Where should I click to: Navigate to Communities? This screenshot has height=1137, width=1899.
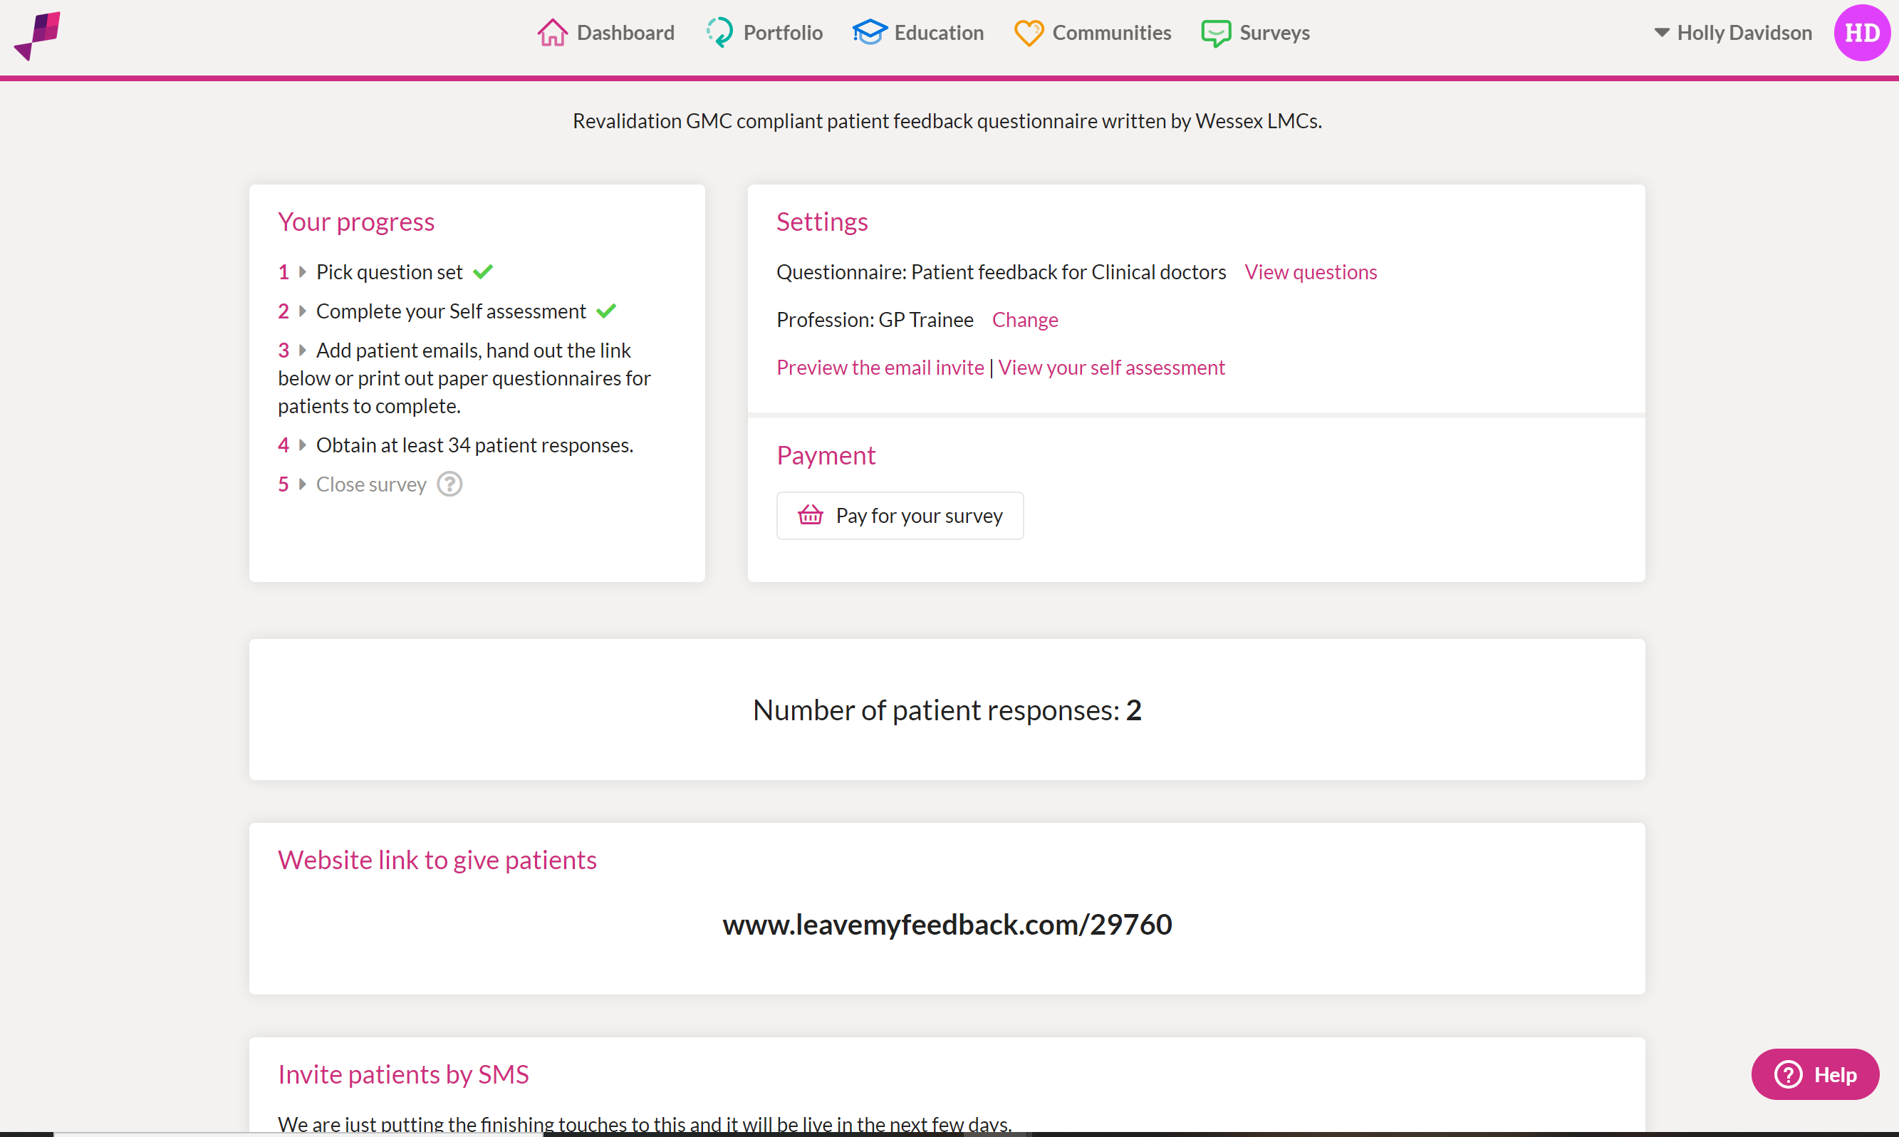point(1093,33)
